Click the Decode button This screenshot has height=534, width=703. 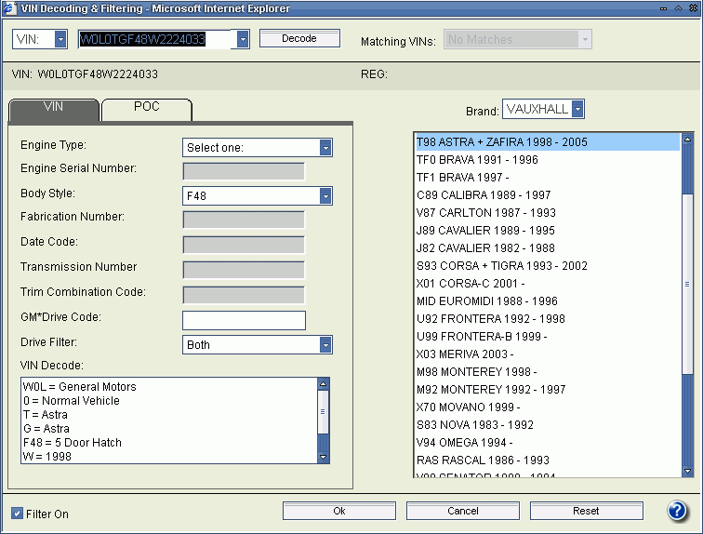299,38
